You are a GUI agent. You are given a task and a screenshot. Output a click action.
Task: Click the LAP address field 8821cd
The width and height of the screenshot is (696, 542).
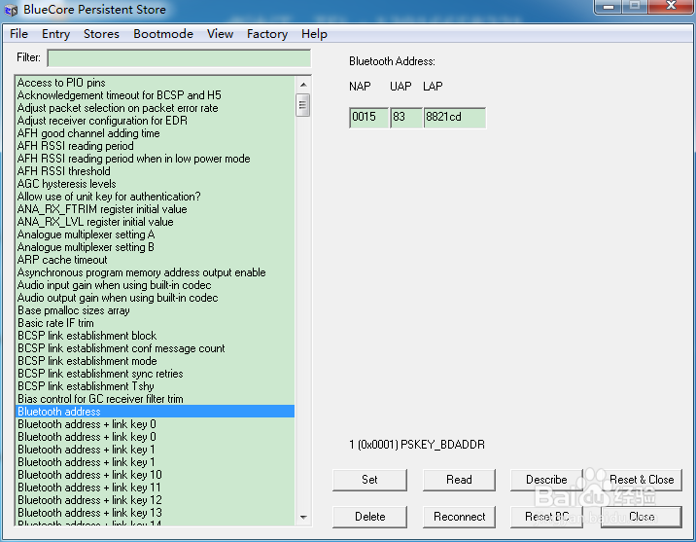click(x=455, y=118)
